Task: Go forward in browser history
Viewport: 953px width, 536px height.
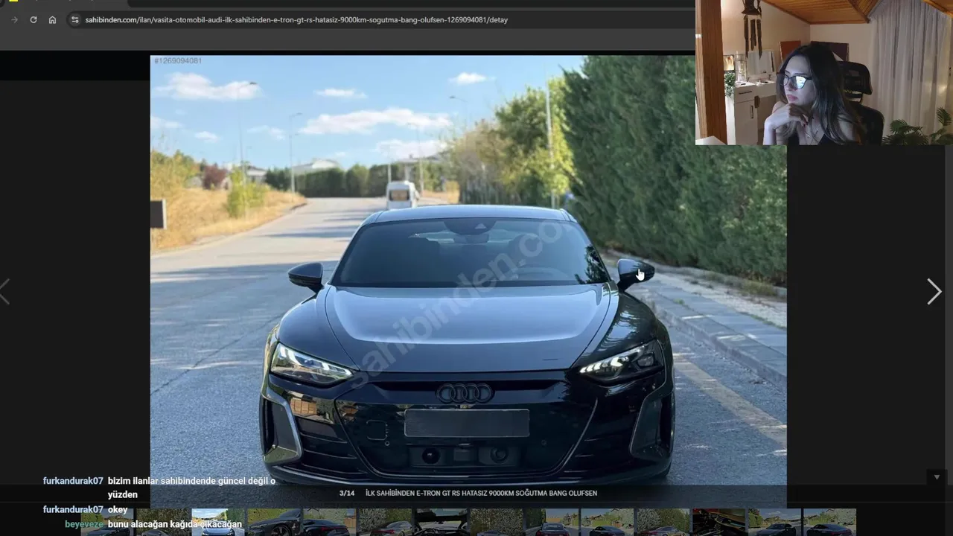Action: (x=14, y=19)
